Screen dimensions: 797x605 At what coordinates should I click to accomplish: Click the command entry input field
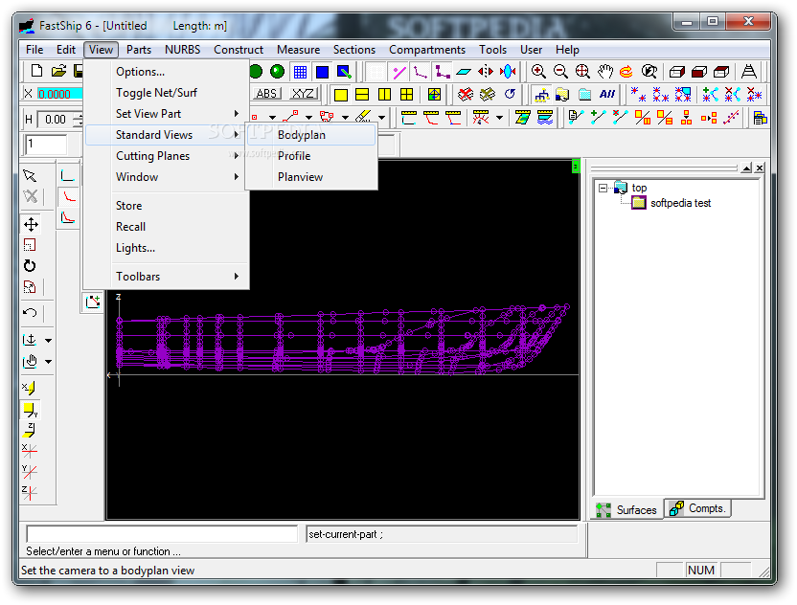[x=162, y=534]
